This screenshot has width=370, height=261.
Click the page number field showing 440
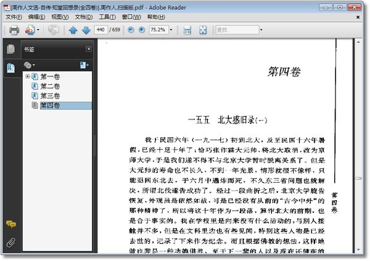coord(101,30)
